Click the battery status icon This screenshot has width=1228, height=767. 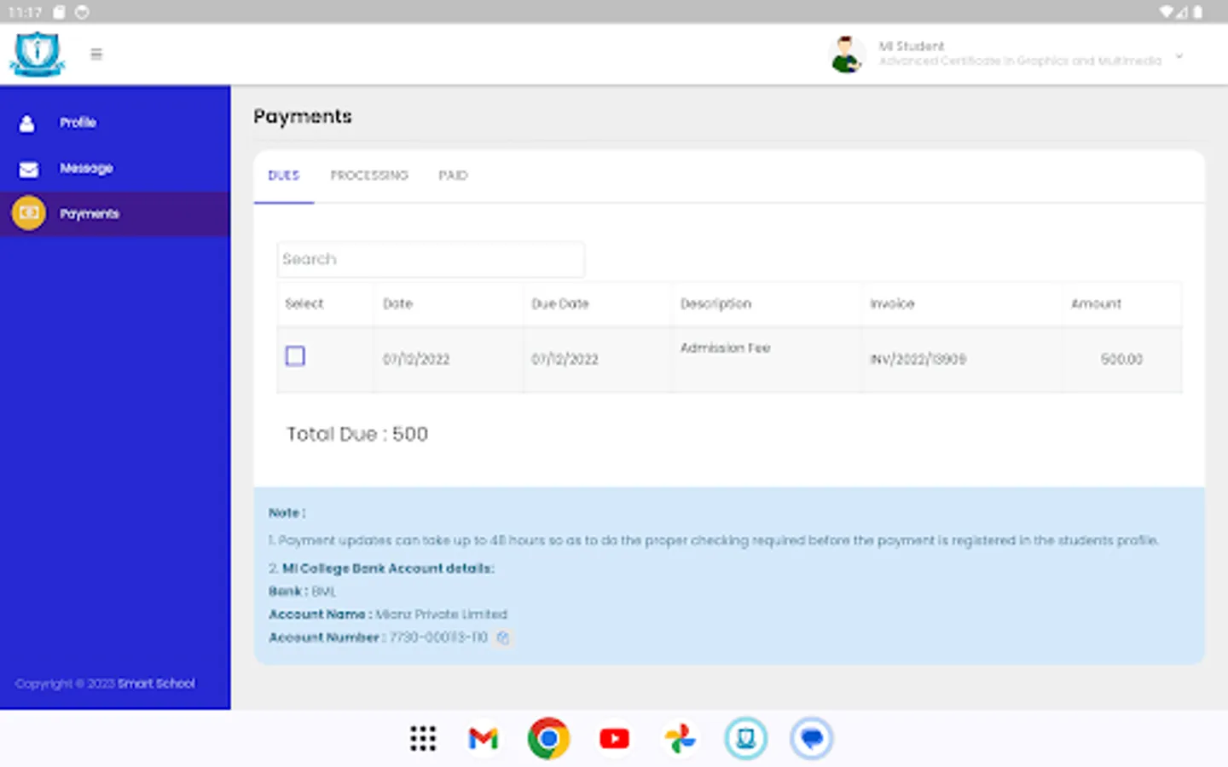coord(1198,12)
